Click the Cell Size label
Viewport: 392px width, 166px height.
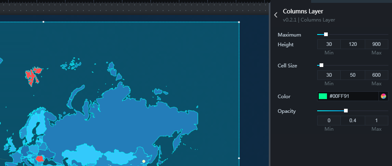pos(287,66)
